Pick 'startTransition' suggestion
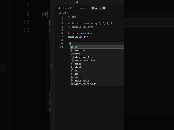 97,60
